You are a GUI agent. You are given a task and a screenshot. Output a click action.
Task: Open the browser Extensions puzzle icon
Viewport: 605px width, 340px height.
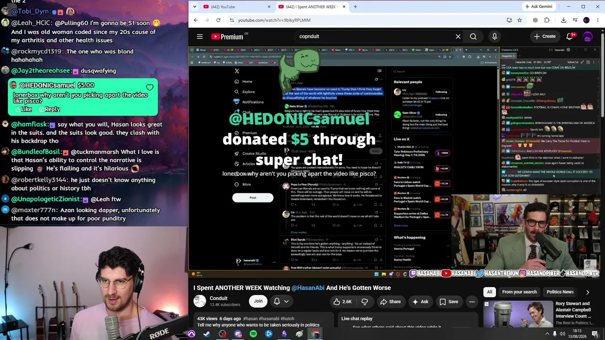click(547, 20)
